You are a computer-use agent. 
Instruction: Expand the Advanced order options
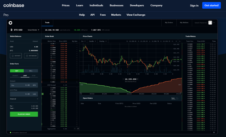pyautogui.click(x=24, y=99)
